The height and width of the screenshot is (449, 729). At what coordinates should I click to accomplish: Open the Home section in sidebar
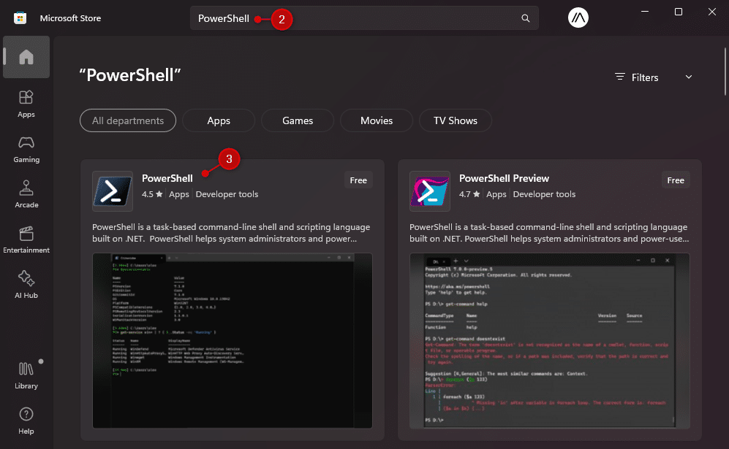26,56
